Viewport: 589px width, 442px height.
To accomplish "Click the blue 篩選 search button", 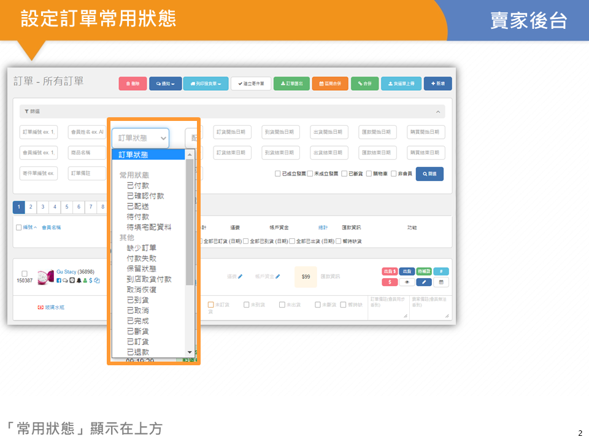I will [x=429, y=174].
